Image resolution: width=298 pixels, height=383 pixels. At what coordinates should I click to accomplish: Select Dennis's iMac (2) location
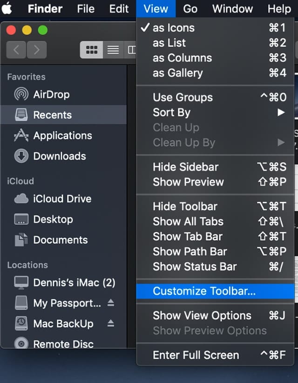point(74,282)
